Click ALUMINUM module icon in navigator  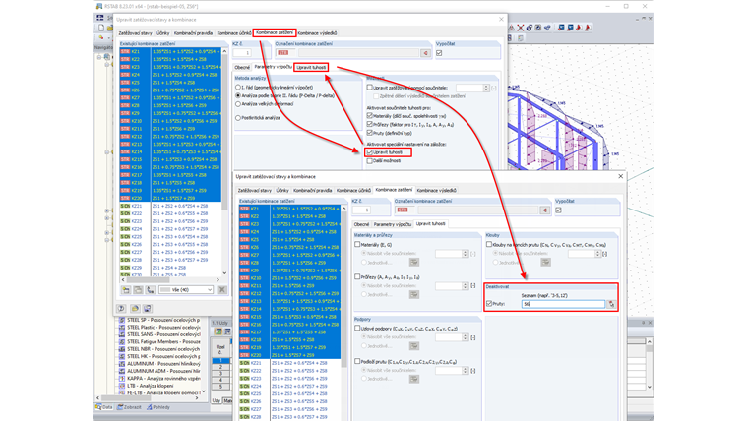(x=122, y=363)
